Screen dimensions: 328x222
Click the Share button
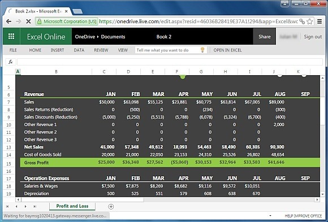[265, 37]
